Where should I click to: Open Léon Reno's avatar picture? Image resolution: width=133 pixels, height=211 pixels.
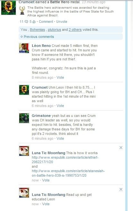[x=24, y=48]
